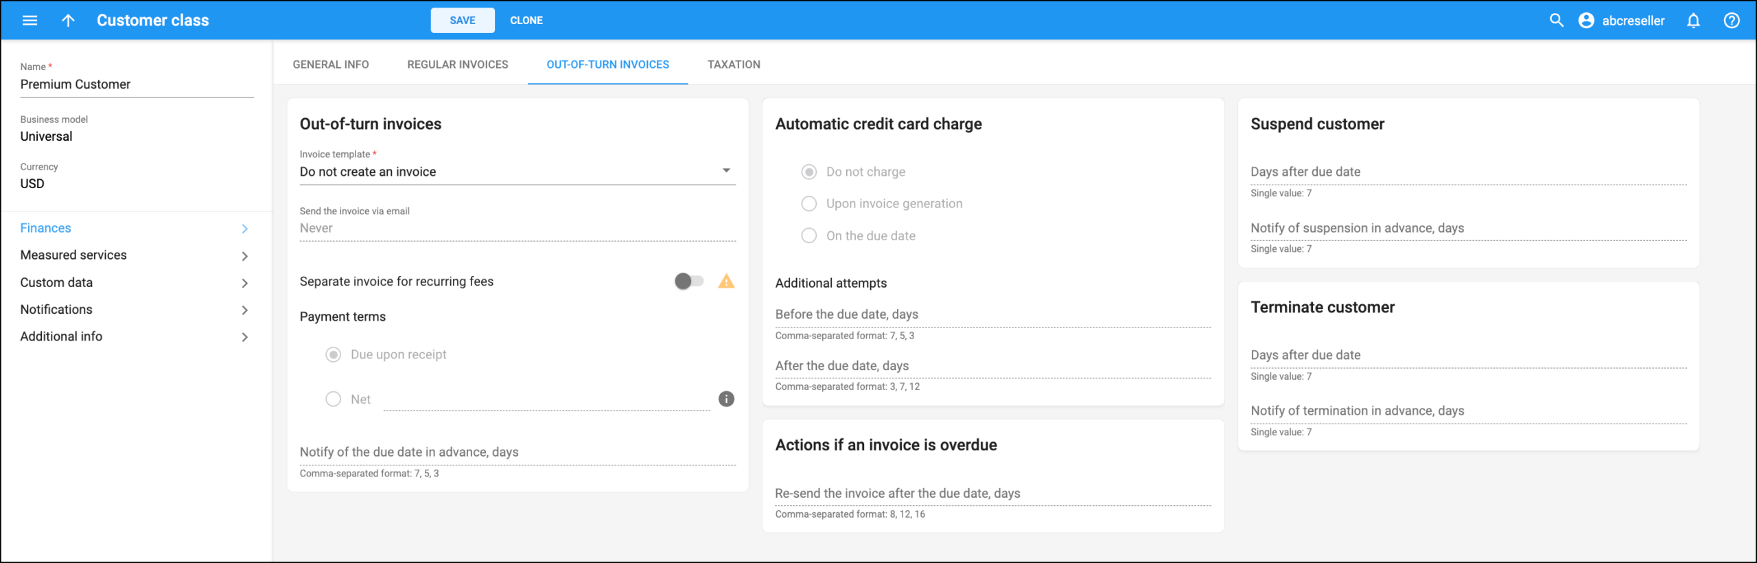The width and height of the screenshot is (1757, 563).
Task: Select the Out-of-turn Invoices tab
Action: tap(607, 65)
